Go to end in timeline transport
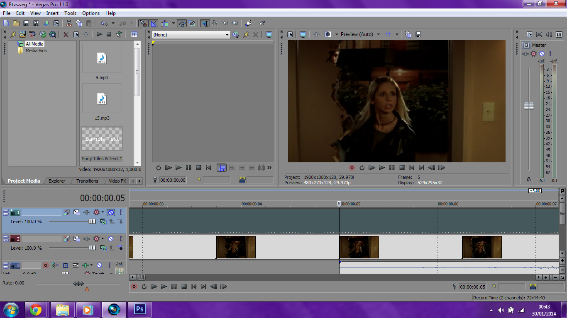 (x=204, y=287)
